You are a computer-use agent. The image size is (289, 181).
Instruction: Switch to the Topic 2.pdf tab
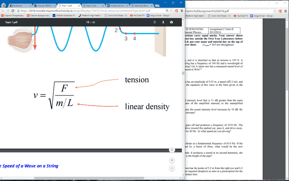click(x=93, y=6)
